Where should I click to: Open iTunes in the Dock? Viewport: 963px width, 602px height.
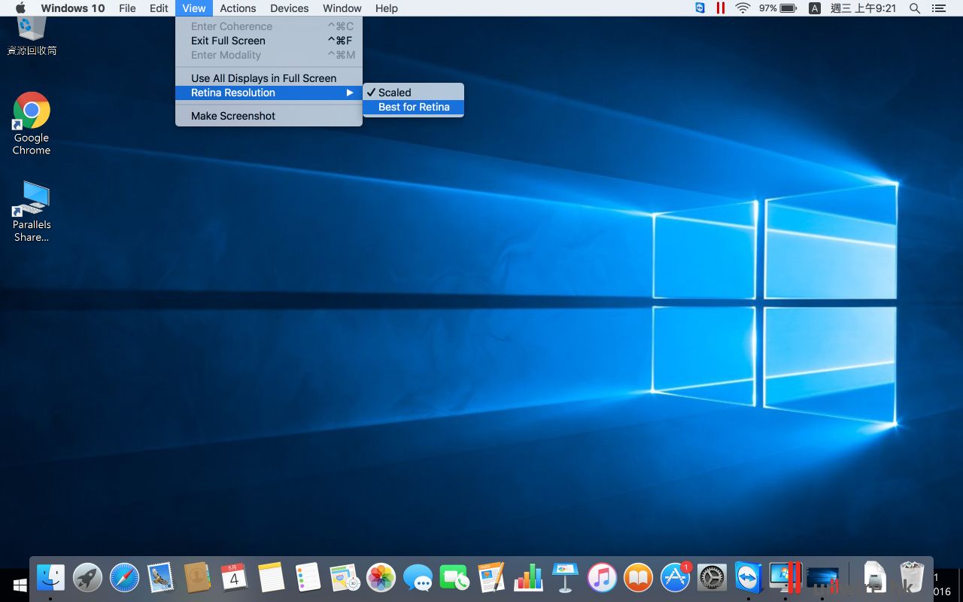tap(601, 578)
